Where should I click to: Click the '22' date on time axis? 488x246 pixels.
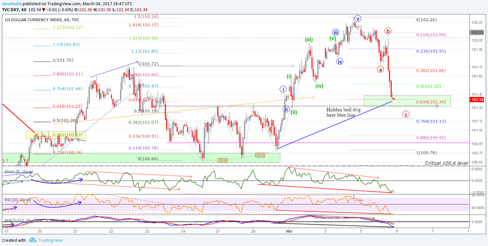coord(111,232)
